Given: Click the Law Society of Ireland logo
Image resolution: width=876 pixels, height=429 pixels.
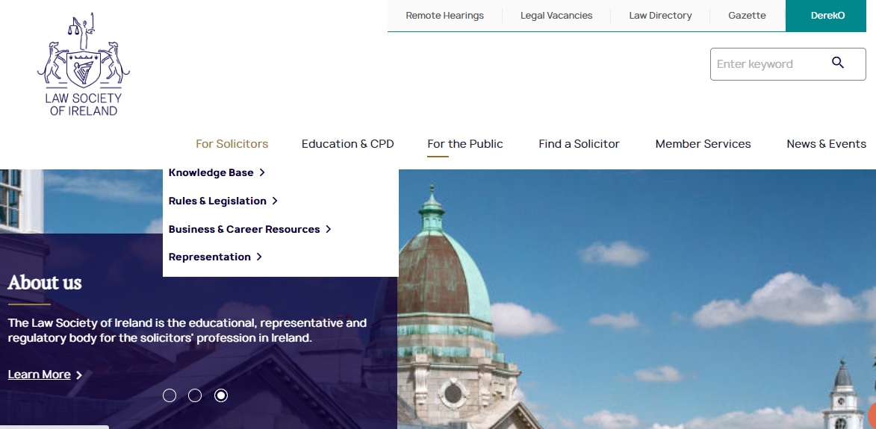Looking at the screenshot, I should click(84, 65).
